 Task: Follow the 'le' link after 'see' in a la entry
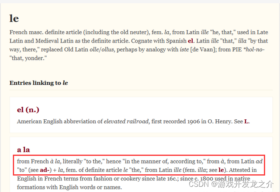221,170
